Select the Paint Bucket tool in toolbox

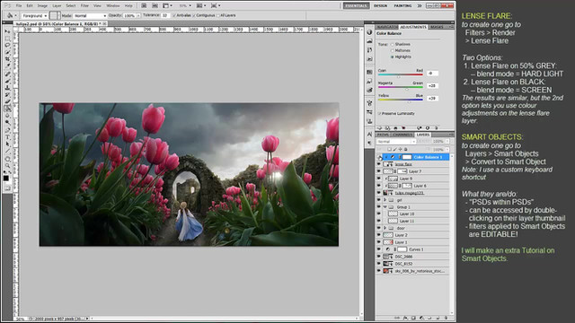(x=7, y=109)
